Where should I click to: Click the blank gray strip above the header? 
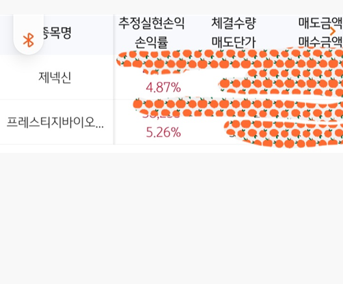coord(171,8)
